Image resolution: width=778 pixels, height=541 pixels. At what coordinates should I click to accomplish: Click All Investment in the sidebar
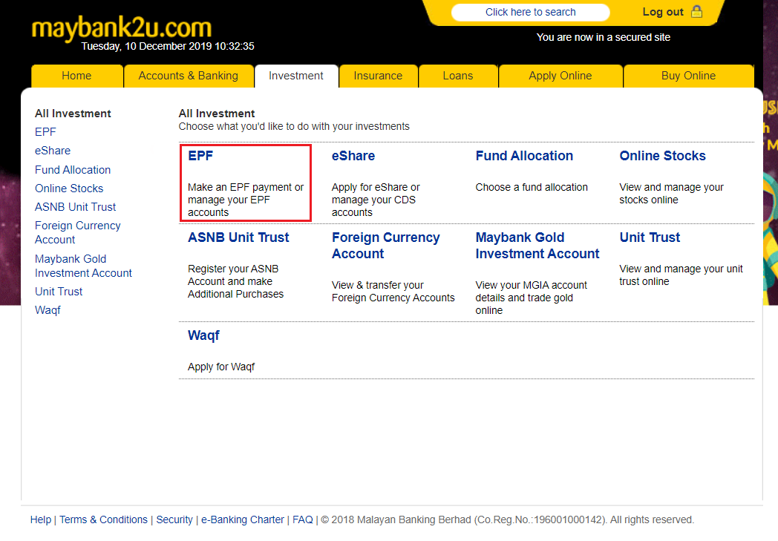pos(73,114)
